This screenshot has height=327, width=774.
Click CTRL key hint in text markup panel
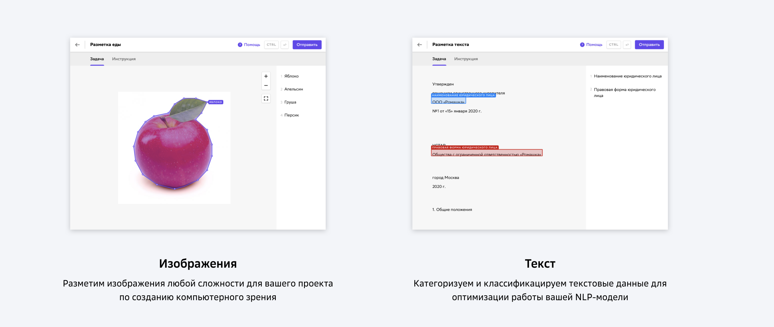pyautogui.click(x=613, y=45)
